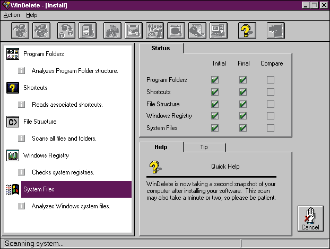Toggle Program Folders Compare checkbox
330x249 pixels.
[271, 80]
